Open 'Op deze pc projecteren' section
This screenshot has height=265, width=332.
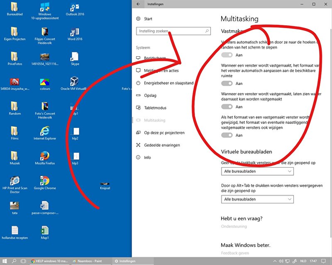point(164,133)
